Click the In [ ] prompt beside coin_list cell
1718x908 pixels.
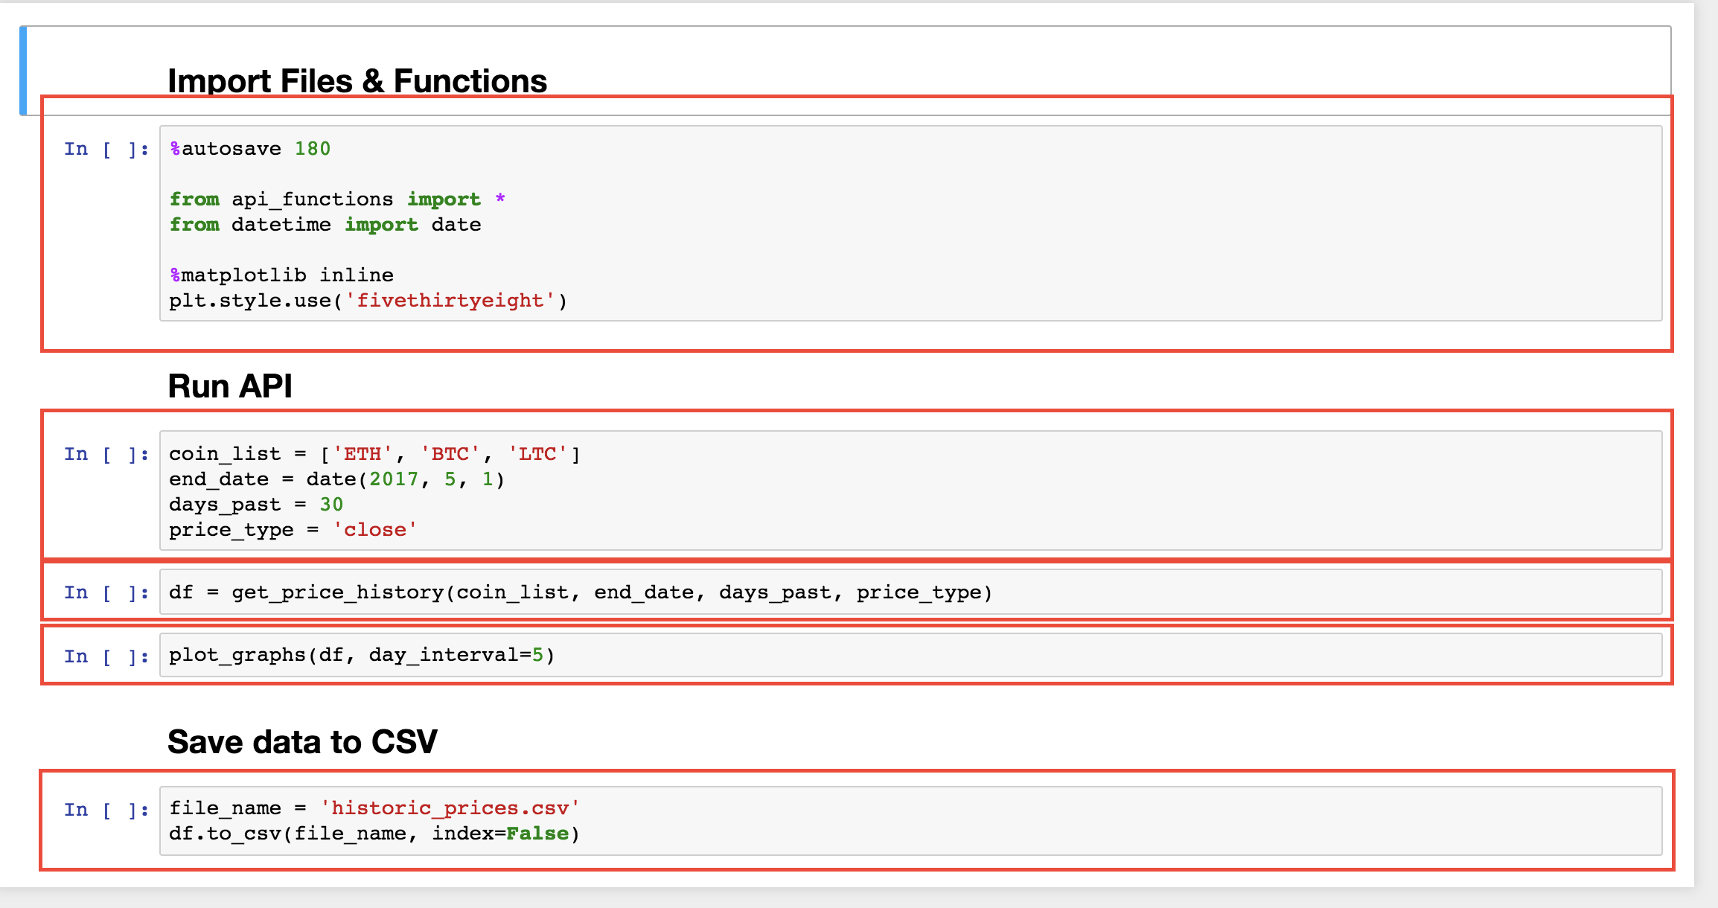(106, 454)
